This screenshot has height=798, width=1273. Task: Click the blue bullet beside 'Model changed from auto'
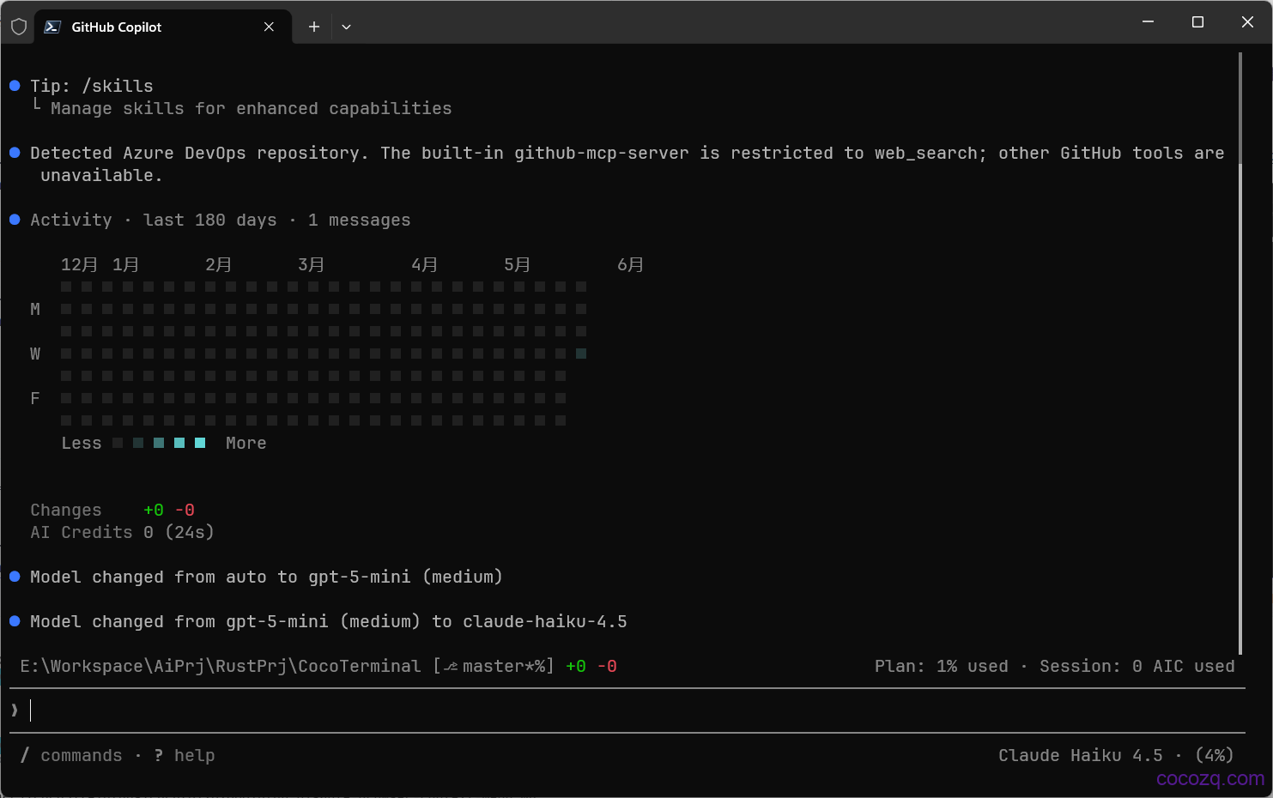pyautogui.click(x=15, y=577)
